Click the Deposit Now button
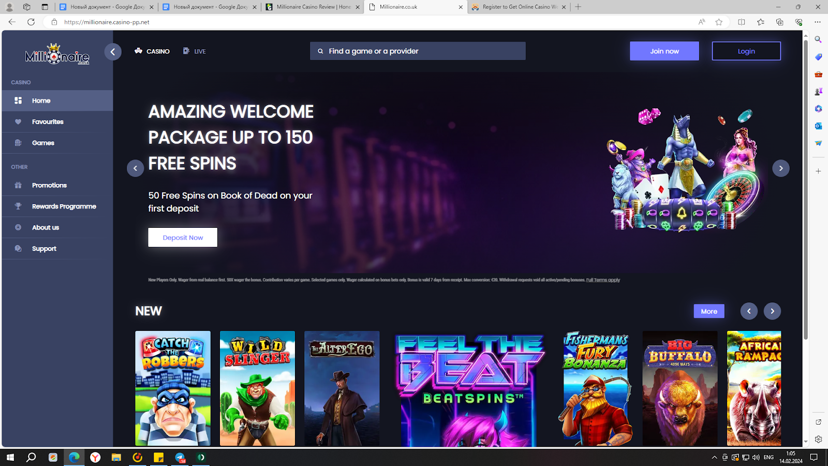The height and width of the screenshot is (466, 828). [x=183, y=237]
